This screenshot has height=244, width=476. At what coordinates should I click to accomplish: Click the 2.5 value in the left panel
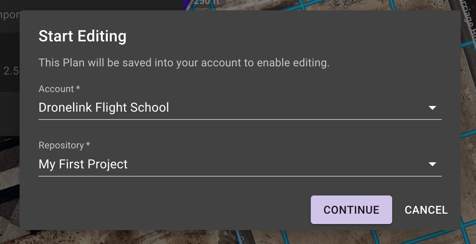click(11, 71)
